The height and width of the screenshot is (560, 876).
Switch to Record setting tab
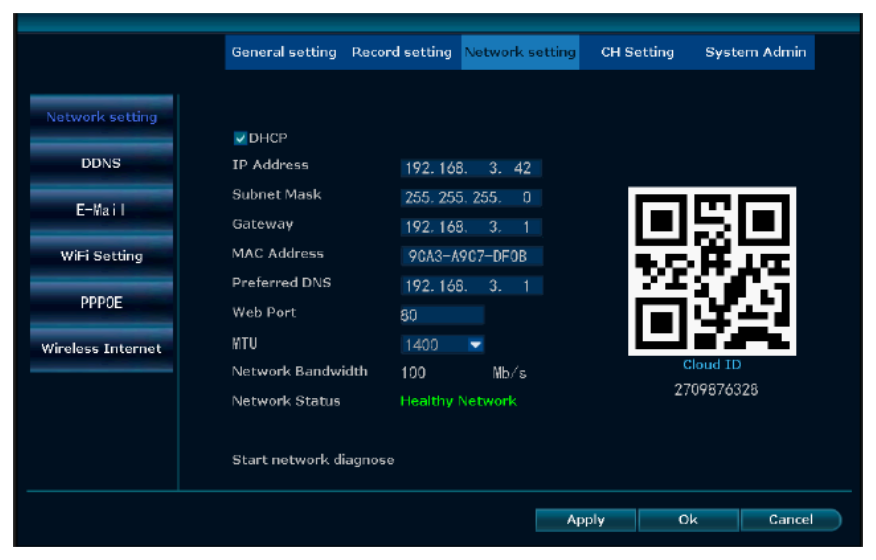click(402, 52)
